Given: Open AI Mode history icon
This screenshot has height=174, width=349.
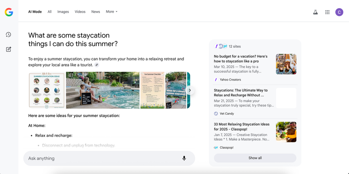Looking at the screenshot, I should pos(9,35).
